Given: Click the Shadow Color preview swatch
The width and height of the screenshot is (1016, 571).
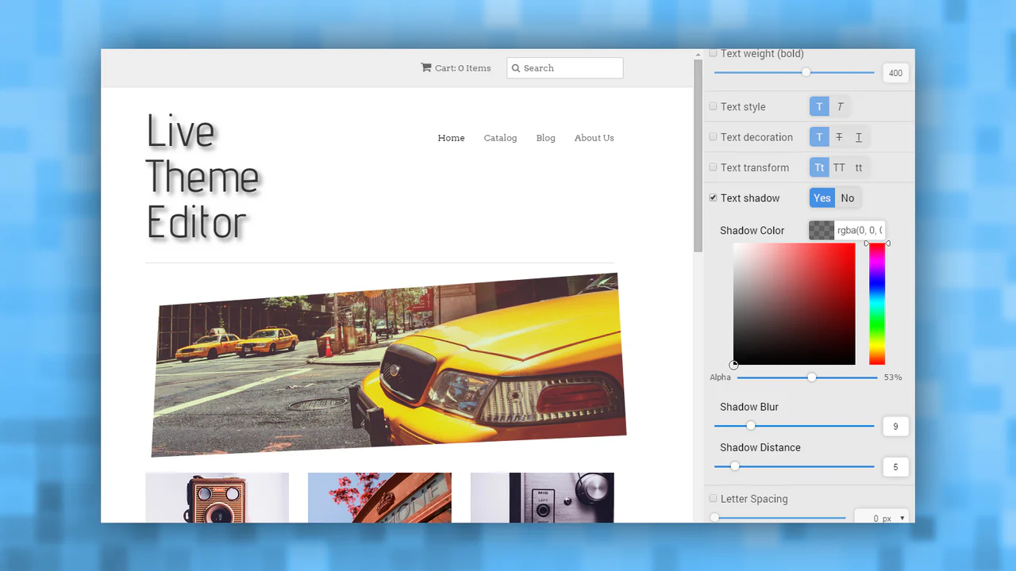Looking at the screenshot, I should [822, 230].
